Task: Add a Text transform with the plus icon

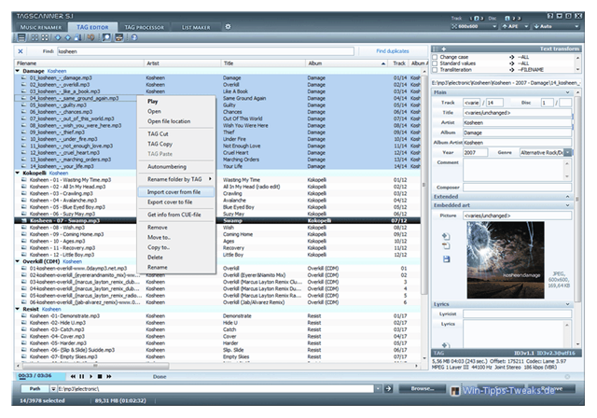Action: (x=444, y=49)
